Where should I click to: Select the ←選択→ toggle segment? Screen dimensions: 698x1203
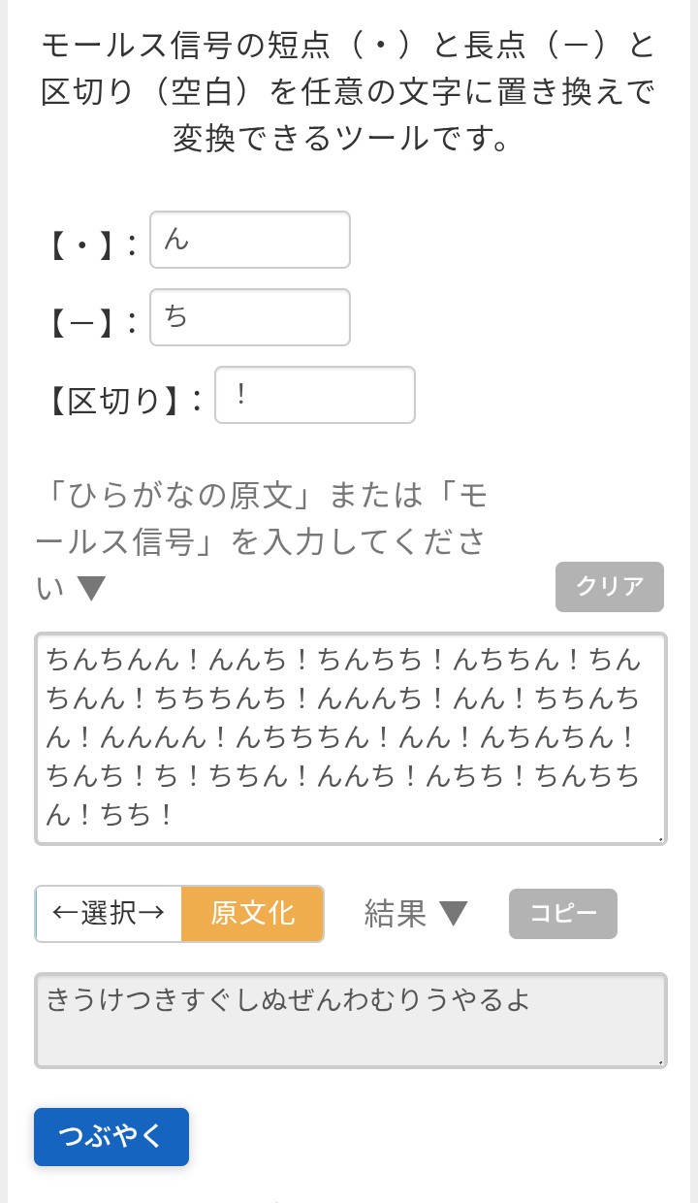(109, 914)
